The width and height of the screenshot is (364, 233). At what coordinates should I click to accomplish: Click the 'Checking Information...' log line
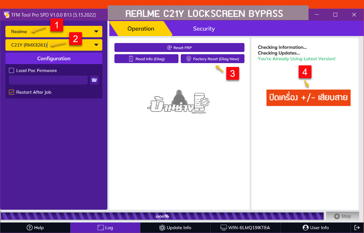(282, 47)
